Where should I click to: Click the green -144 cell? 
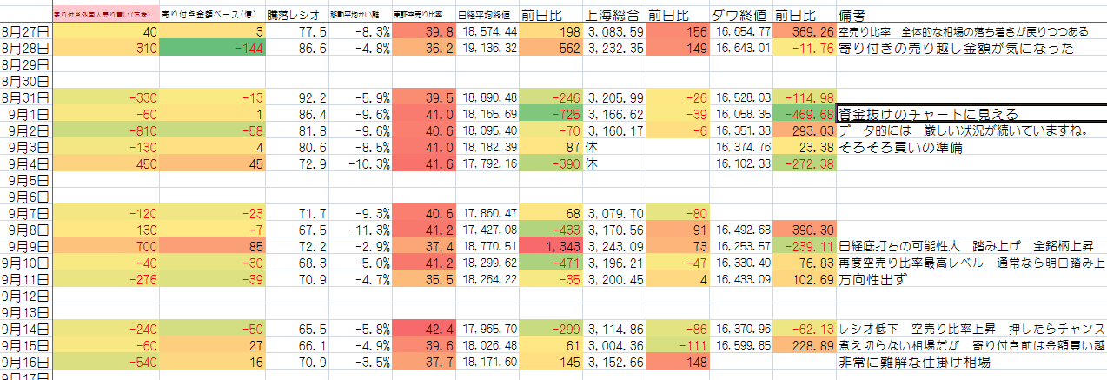point(212,48)
